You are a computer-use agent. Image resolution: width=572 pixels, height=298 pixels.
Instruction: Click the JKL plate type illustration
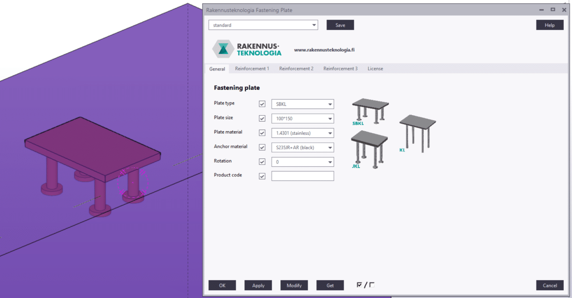[369, 148]
